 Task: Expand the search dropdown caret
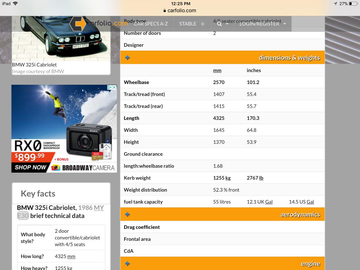tap(227, 24)
